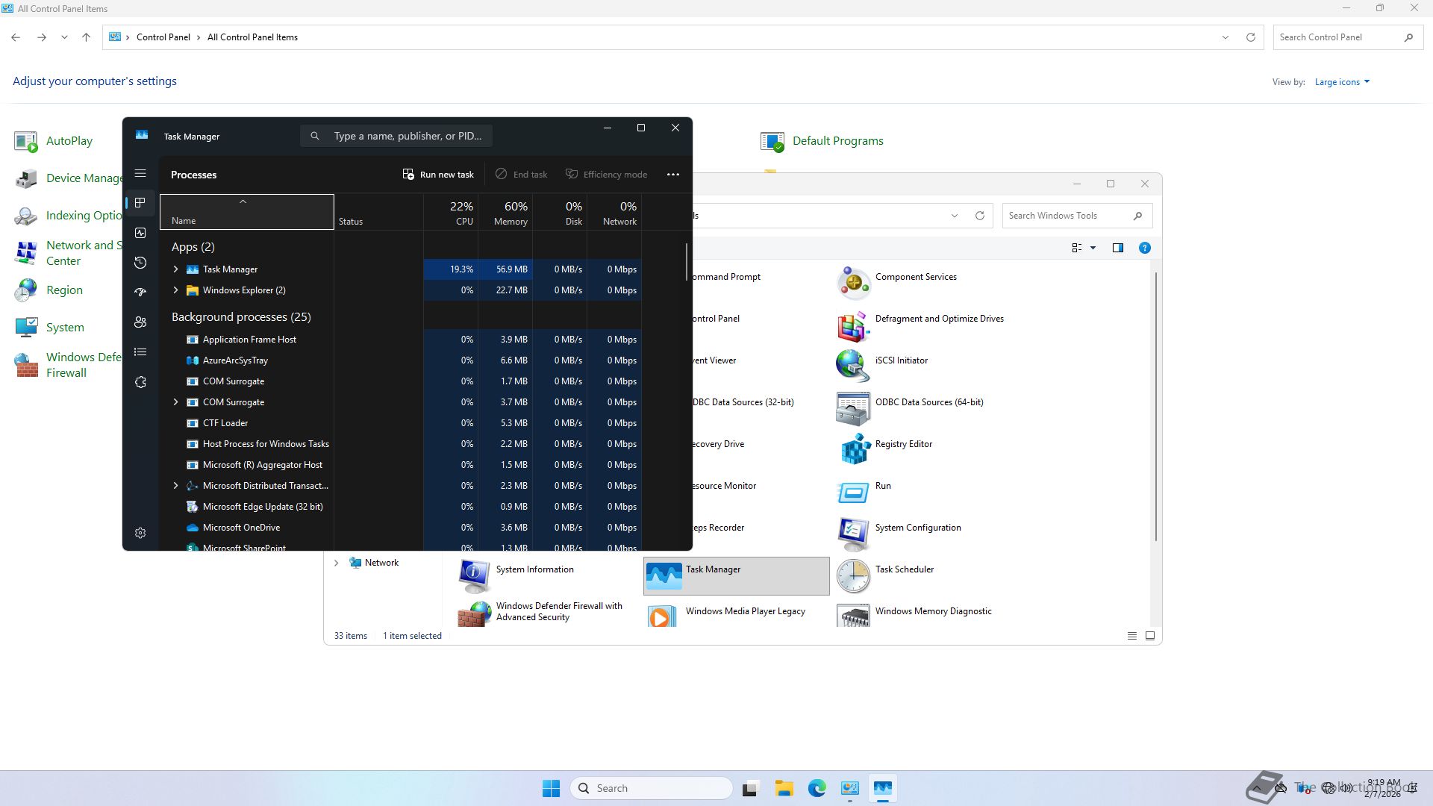Screen dimensions: 1433x806
Task: Open Users page sidebar icon
Action: tap(140, 322)
